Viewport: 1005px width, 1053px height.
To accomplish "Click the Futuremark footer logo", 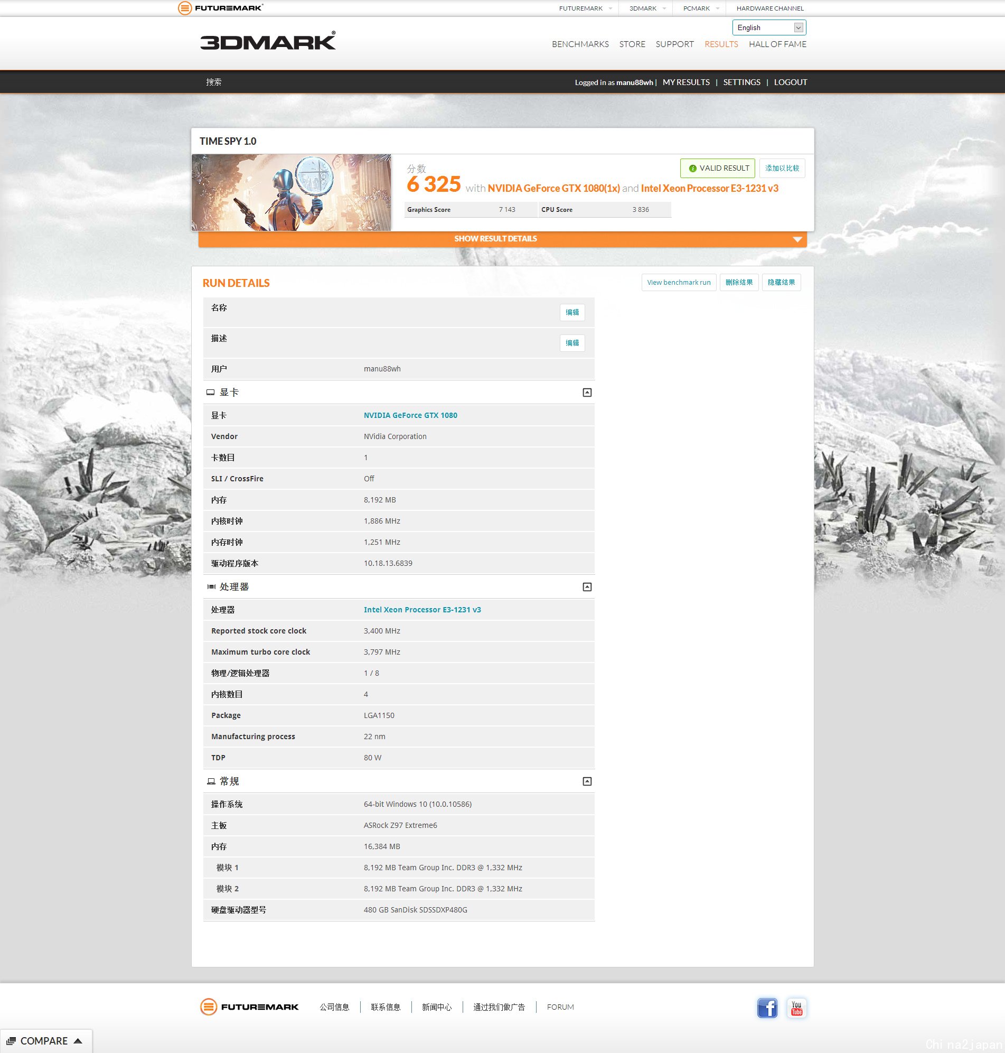I will 249,1007.
